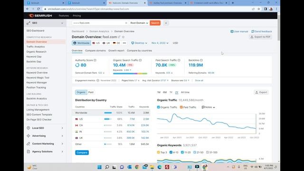Image resolution: width=304 pixels, height=171 pixels.
Task: Click the US traffic share bar
Action: [x=108, y=119]
